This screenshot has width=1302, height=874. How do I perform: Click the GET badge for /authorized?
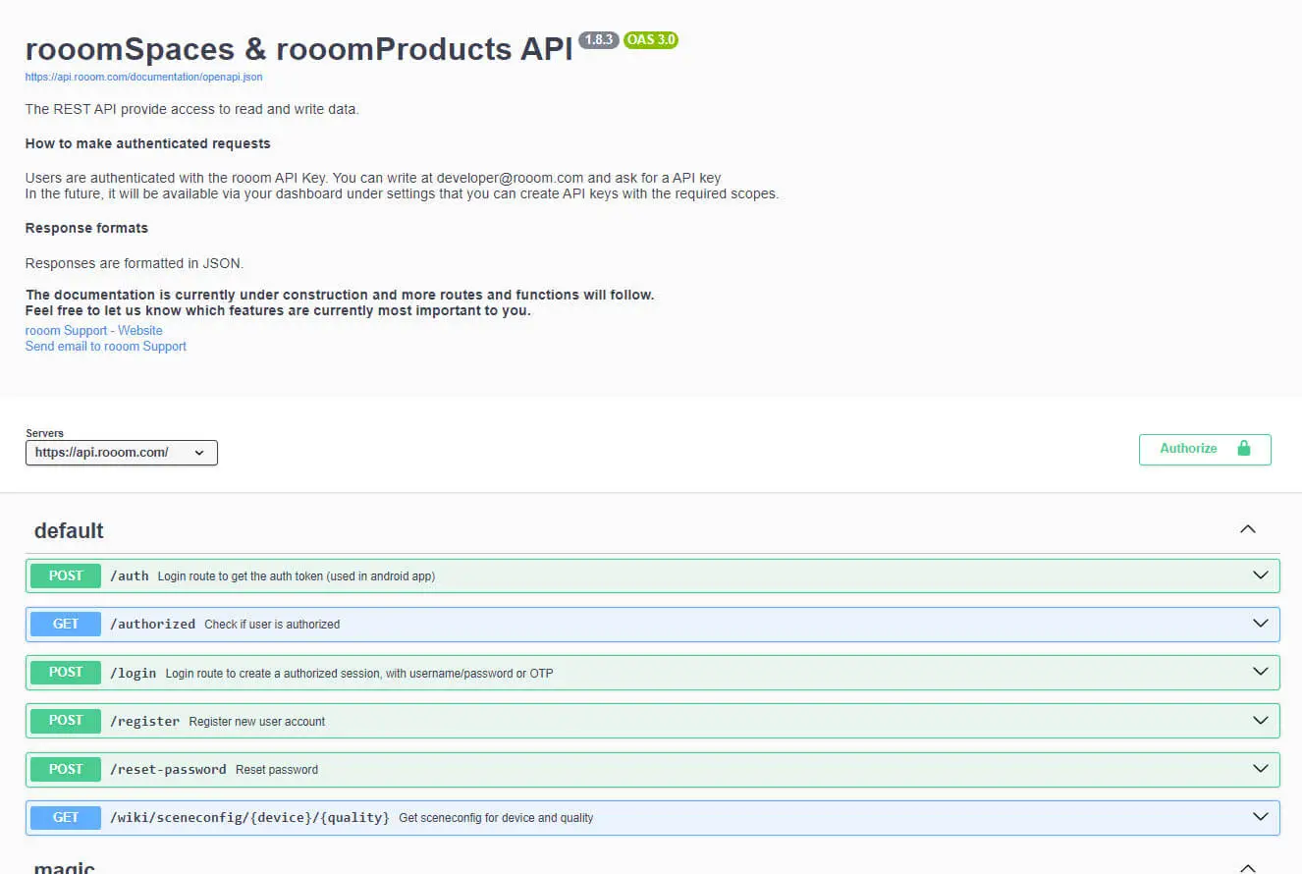(66, 624)
